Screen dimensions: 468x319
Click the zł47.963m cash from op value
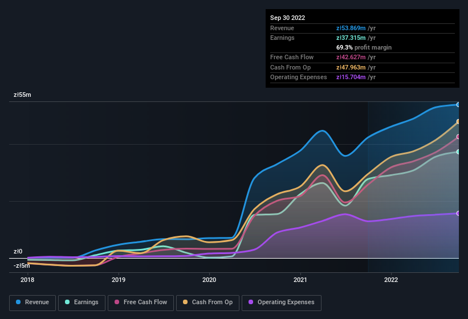351,67
